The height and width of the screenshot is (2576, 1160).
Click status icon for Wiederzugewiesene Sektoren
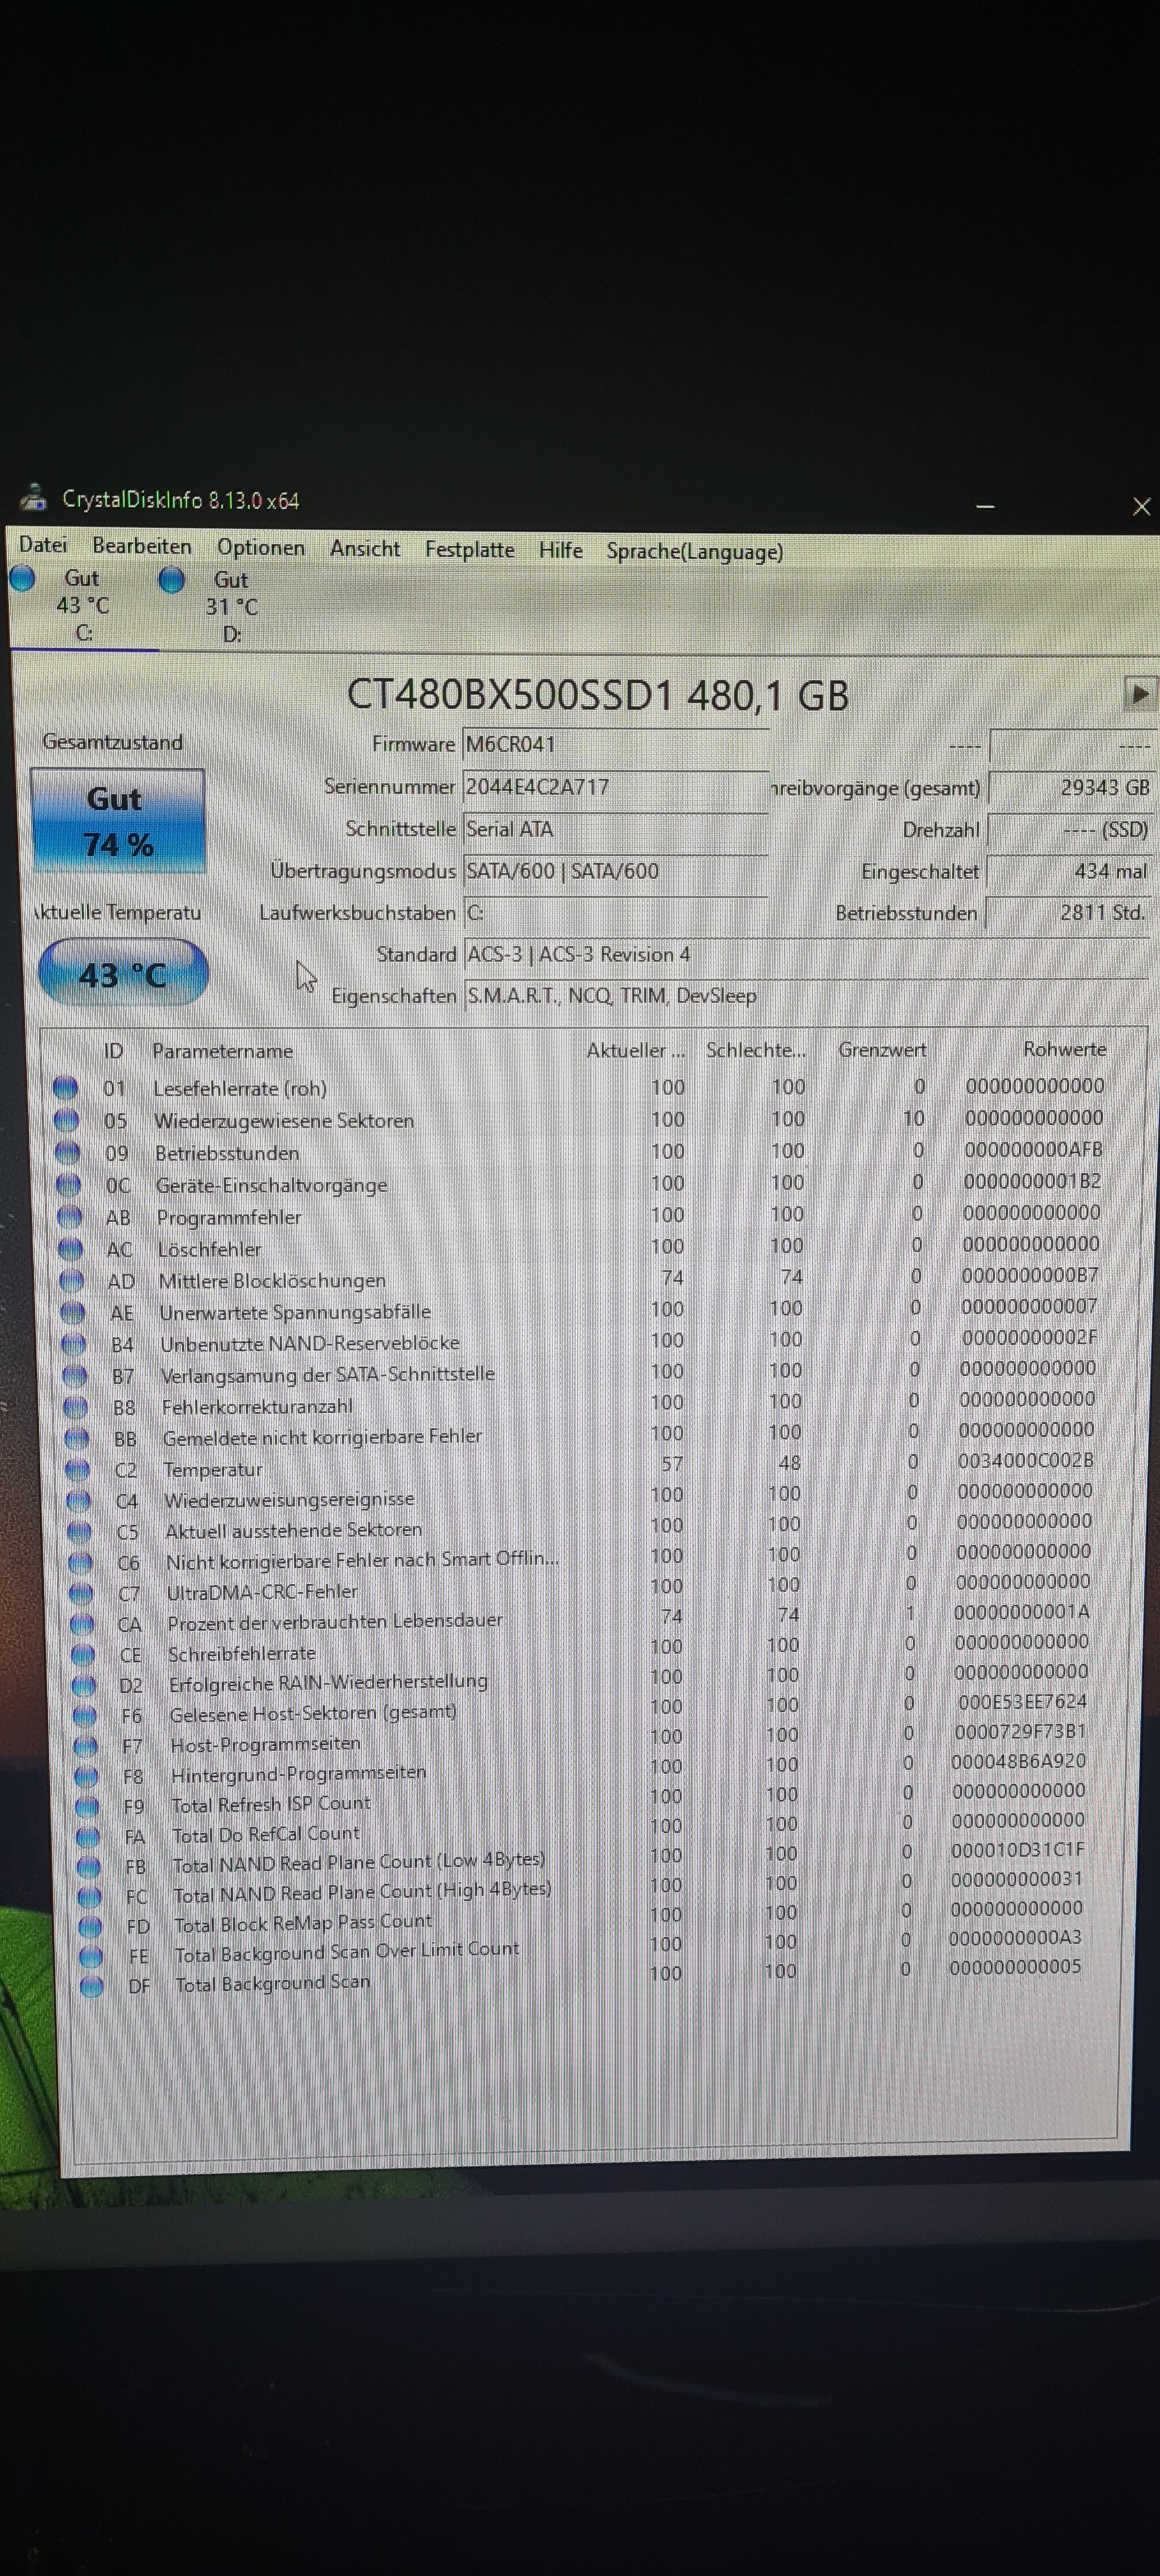click(x=66, y=1120)
